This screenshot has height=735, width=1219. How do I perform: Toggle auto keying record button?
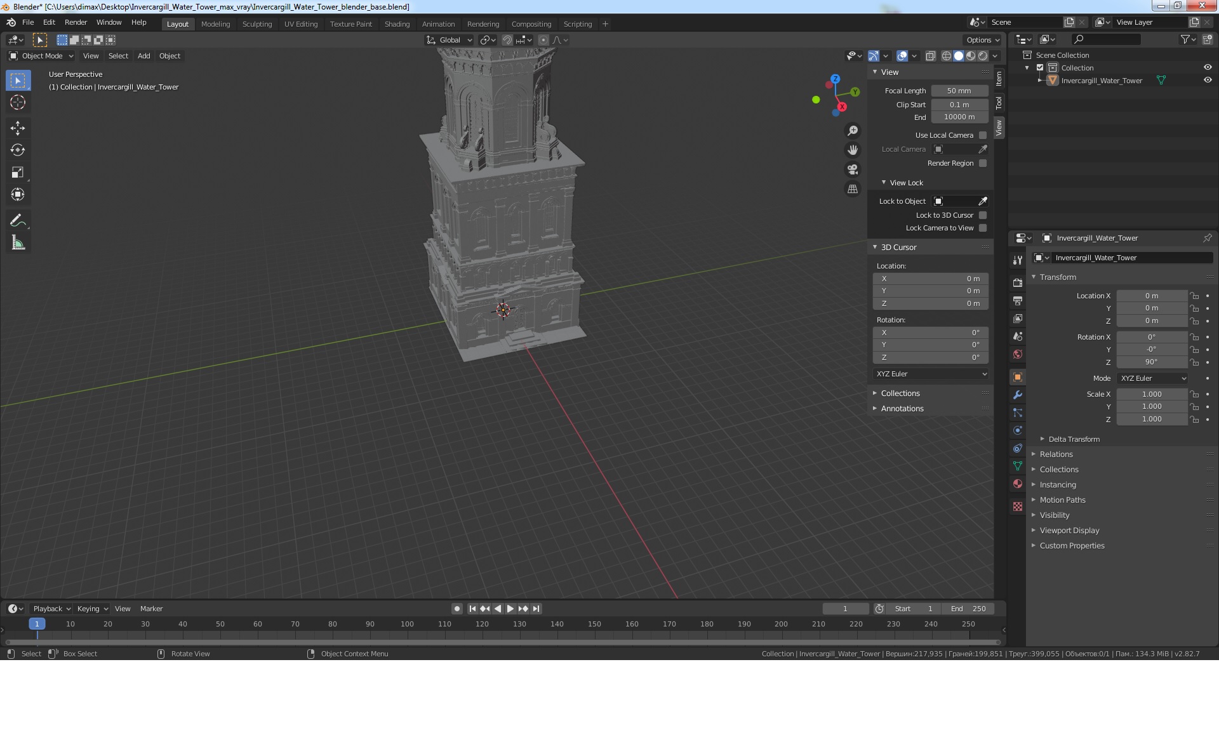point(456,609)
